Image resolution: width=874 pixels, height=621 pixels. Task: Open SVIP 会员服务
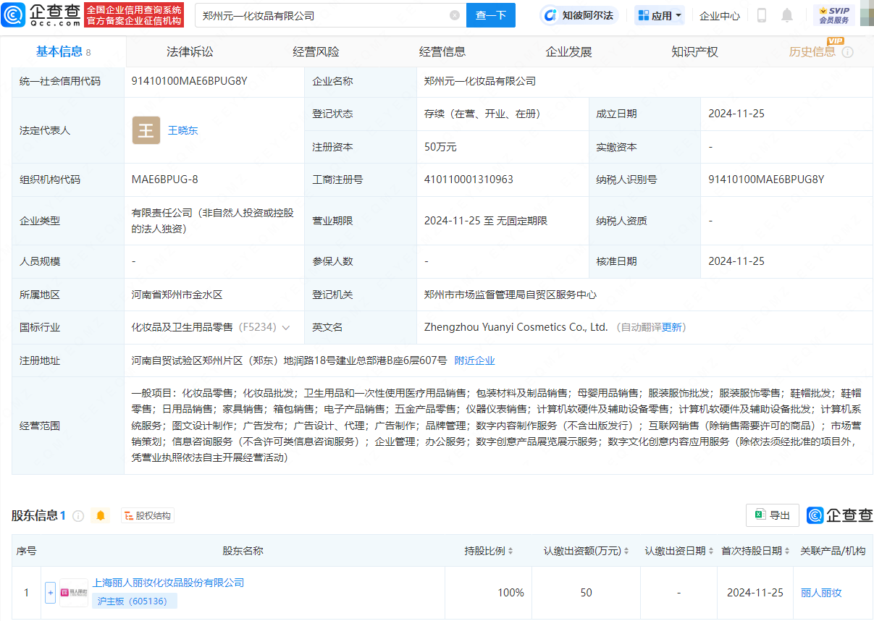tap(834, 15)
